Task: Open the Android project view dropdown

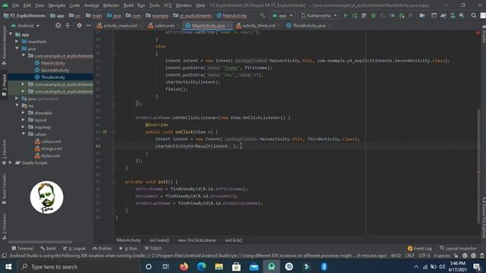Action: (25, 26)
